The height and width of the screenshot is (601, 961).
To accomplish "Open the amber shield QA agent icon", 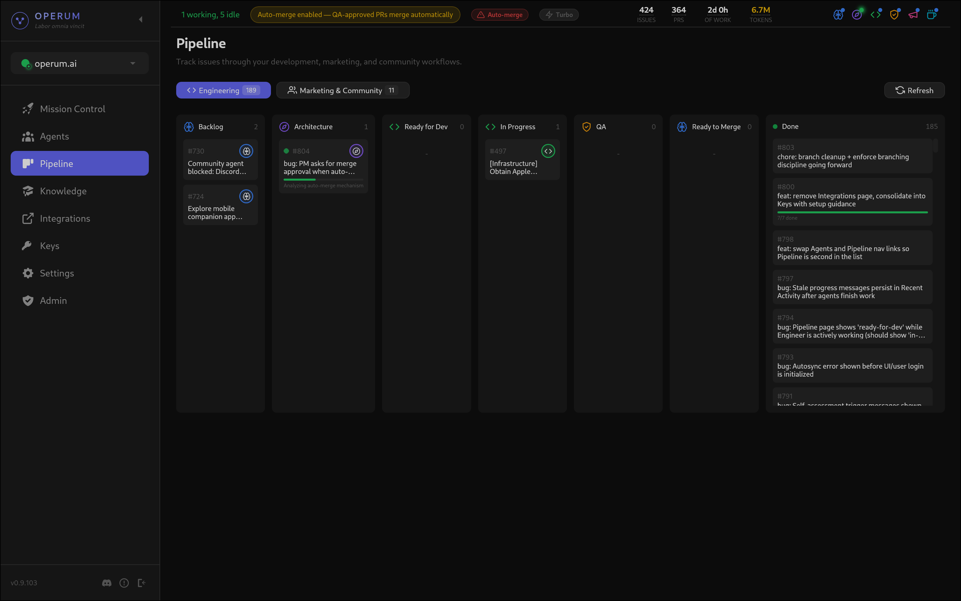I will point(894,14).
